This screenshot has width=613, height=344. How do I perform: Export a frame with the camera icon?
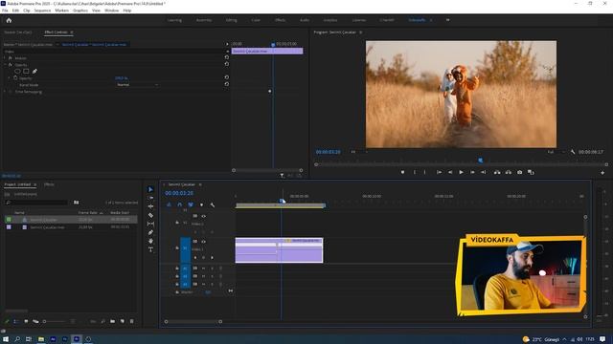click(x=519, y=172)
